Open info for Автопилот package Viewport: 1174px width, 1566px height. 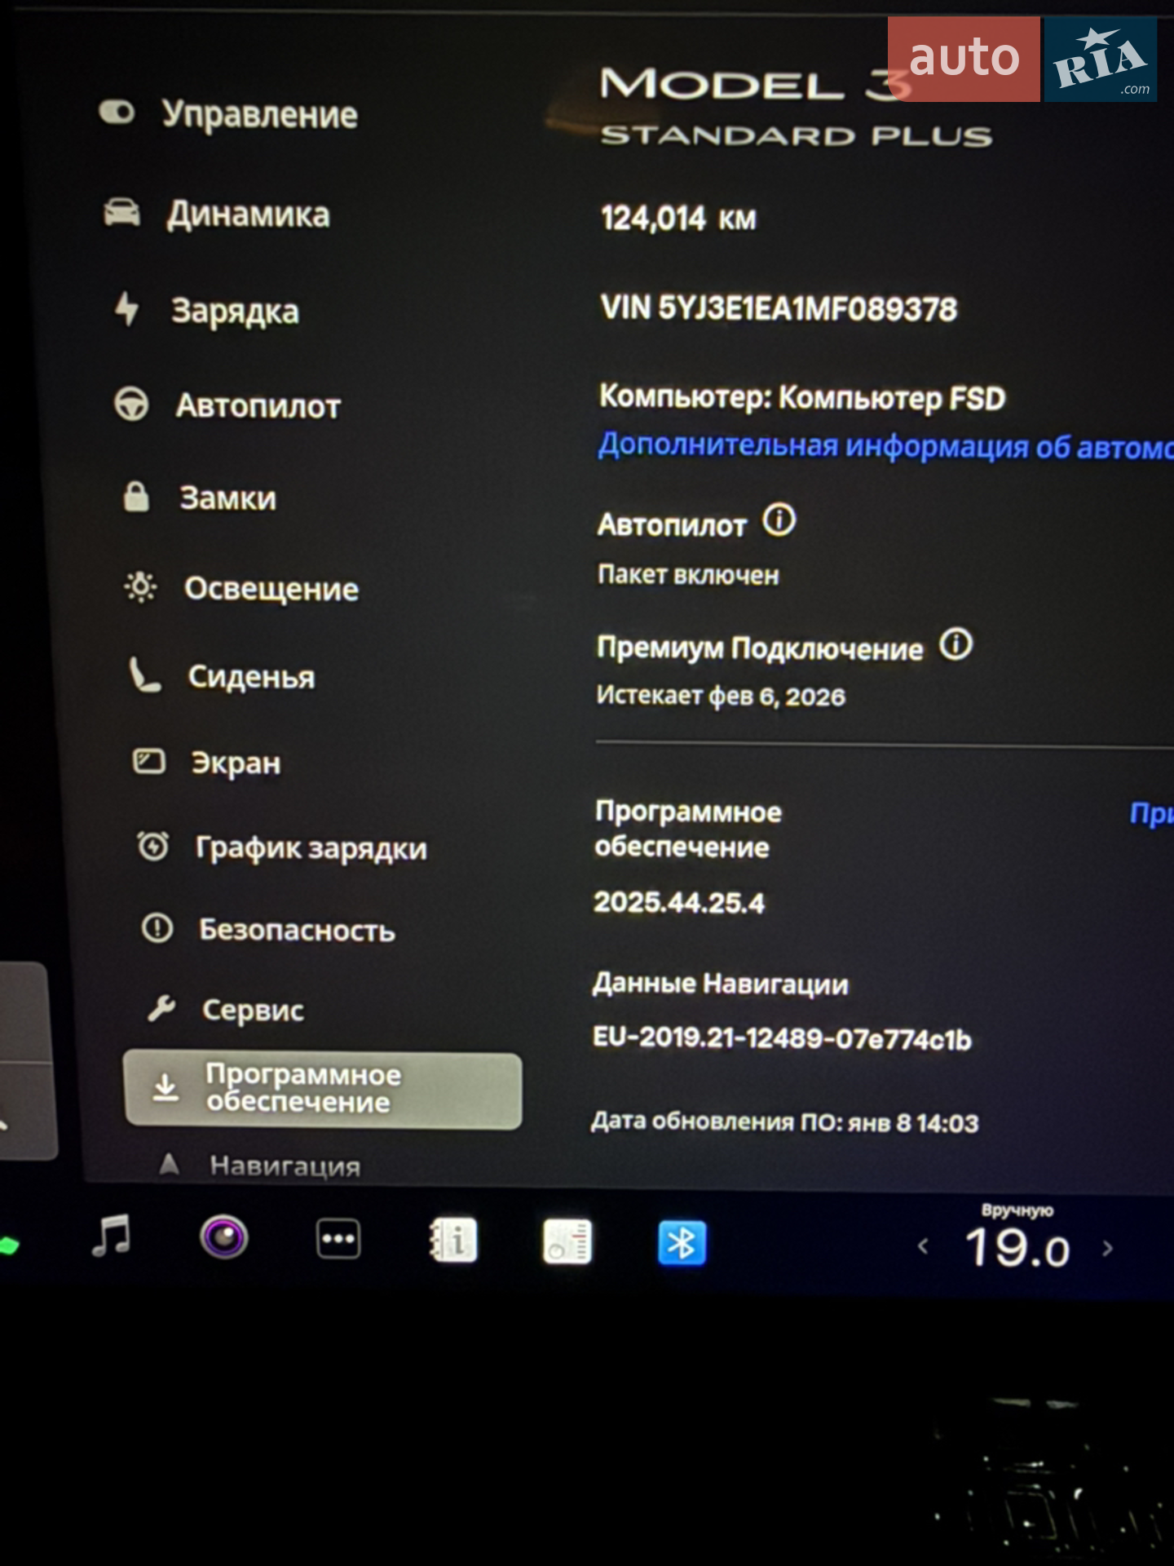click(x=779, y=520)
